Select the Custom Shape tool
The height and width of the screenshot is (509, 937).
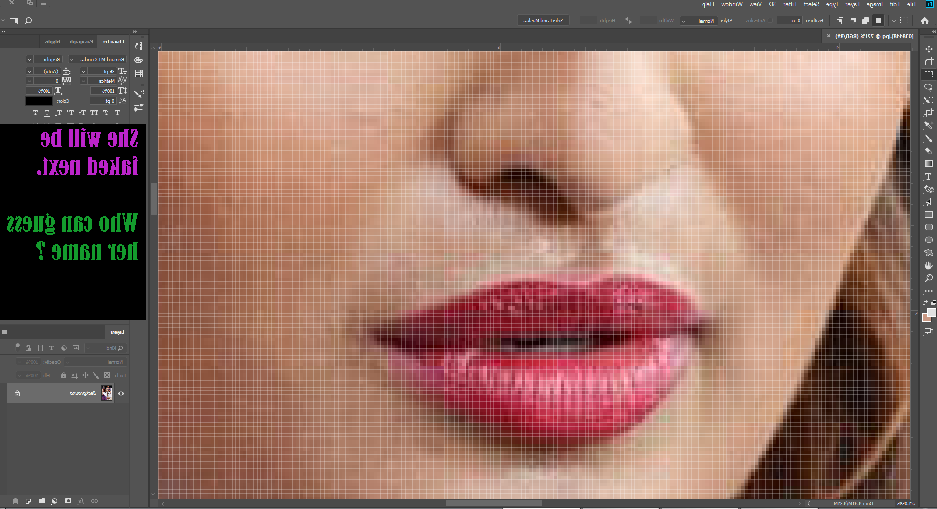928,253
